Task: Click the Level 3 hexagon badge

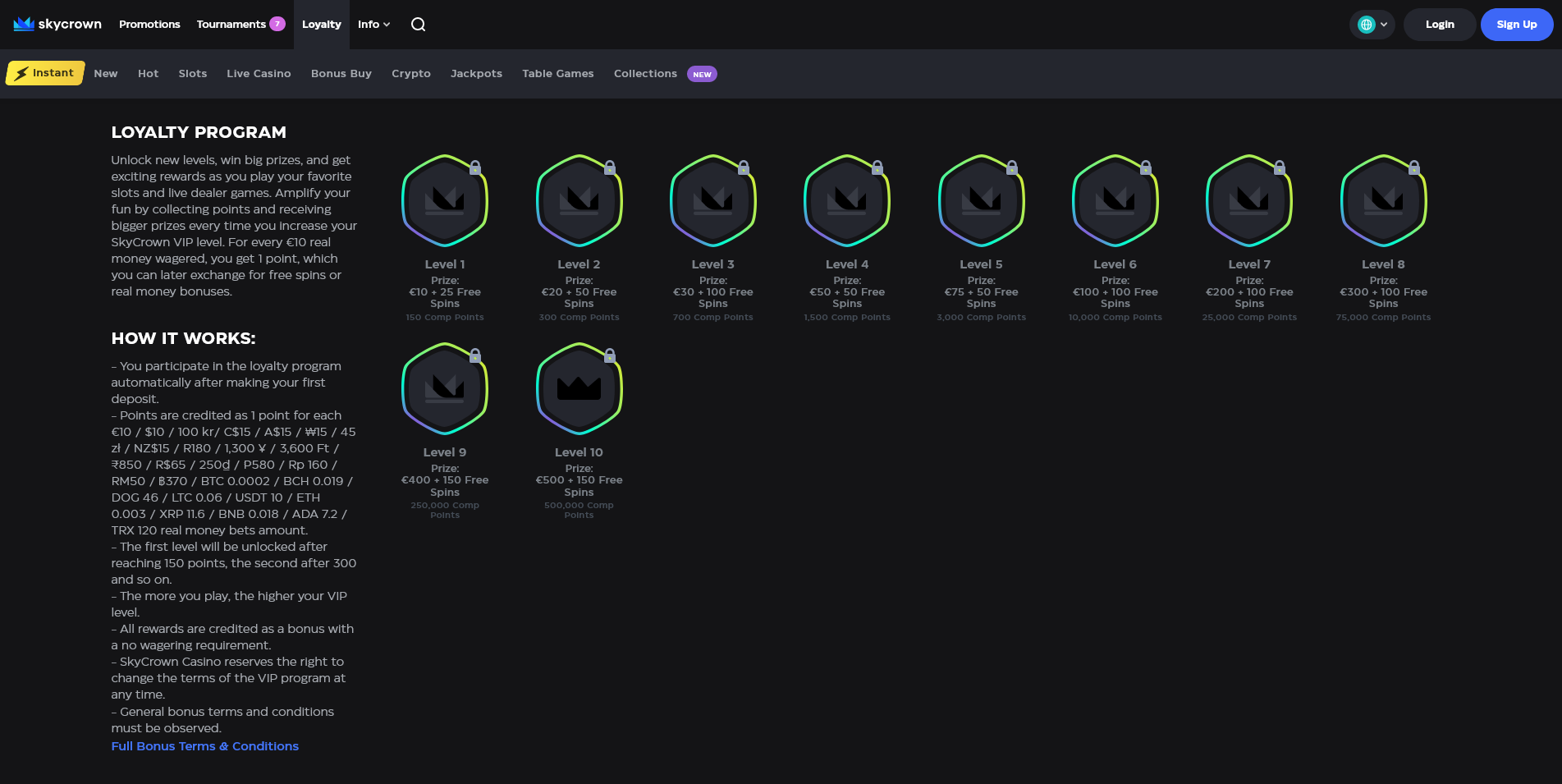Action: click(x=712, y=200)
